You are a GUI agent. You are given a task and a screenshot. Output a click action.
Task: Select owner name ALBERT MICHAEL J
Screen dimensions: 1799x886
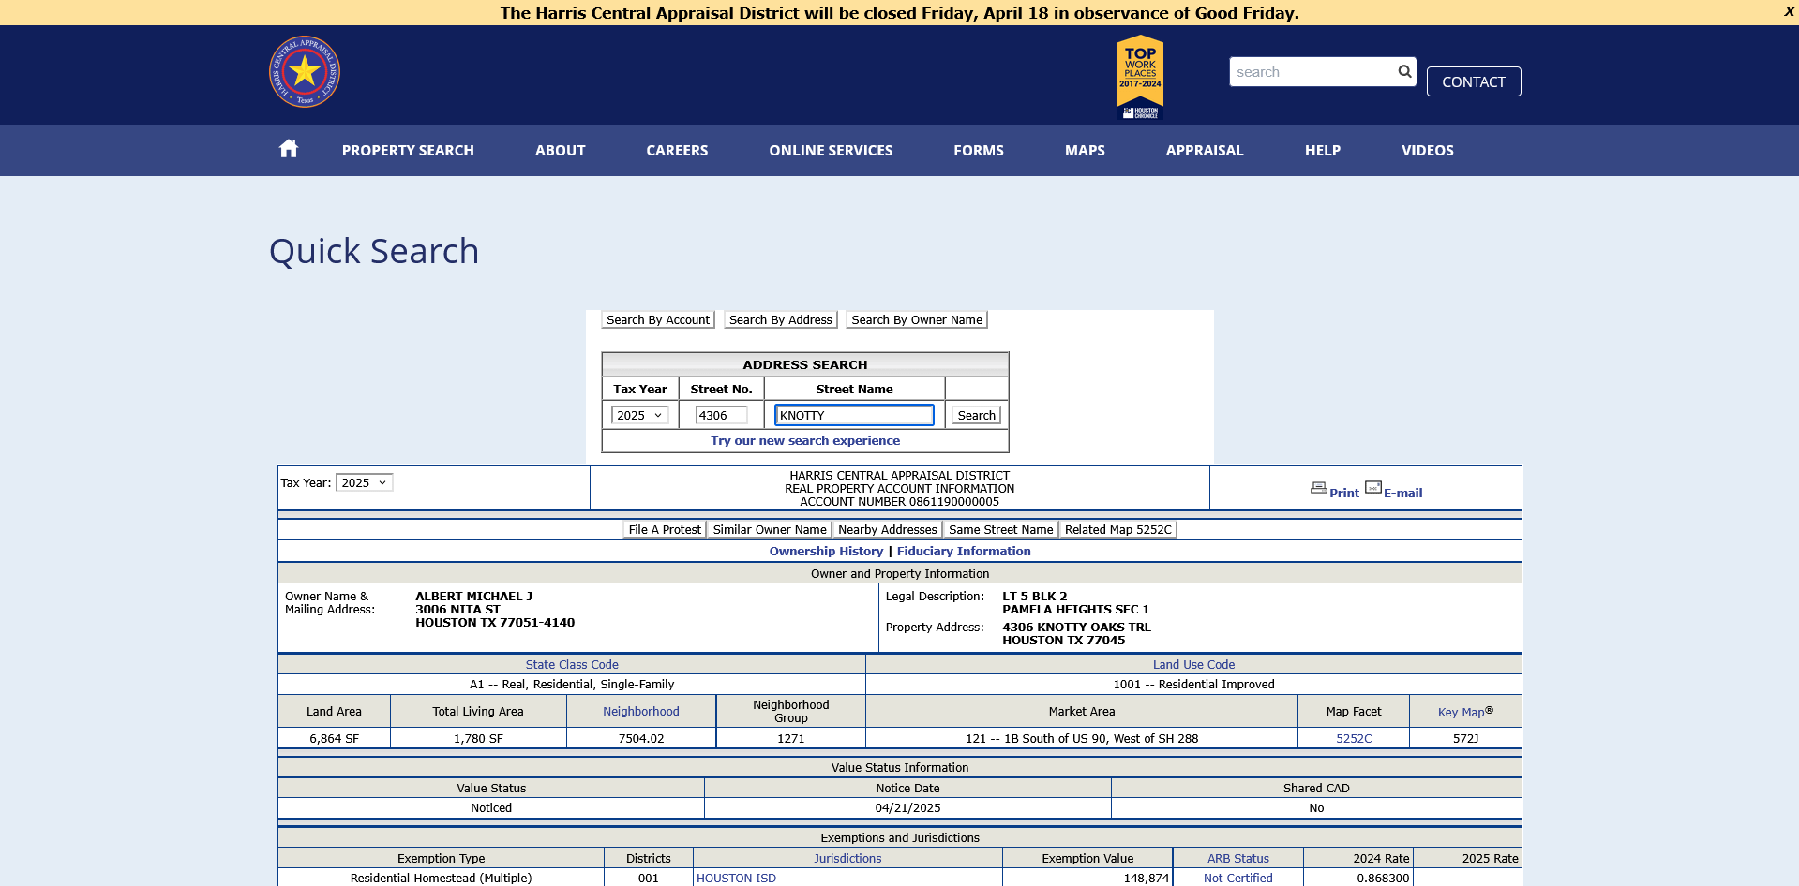473,596
